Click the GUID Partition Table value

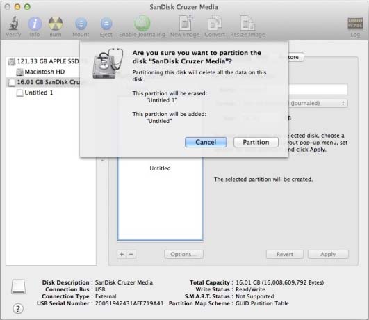[262, 303]
